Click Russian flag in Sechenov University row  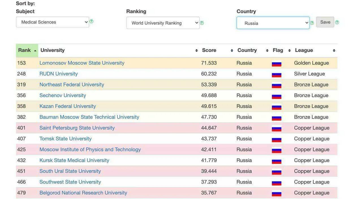point(276,96)
